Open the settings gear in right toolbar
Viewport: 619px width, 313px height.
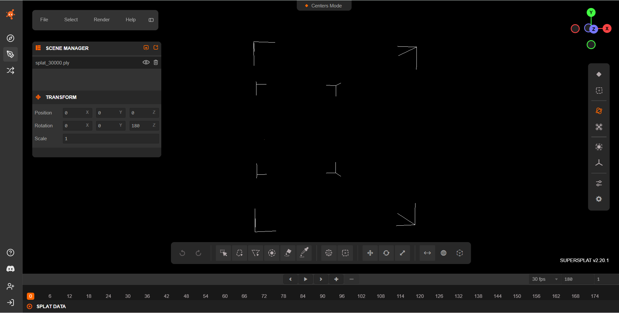pyautogui.click(x=599, y=199)
